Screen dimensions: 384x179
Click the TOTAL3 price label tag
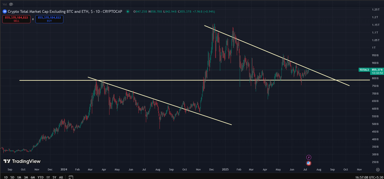click(x=364, y=70)
